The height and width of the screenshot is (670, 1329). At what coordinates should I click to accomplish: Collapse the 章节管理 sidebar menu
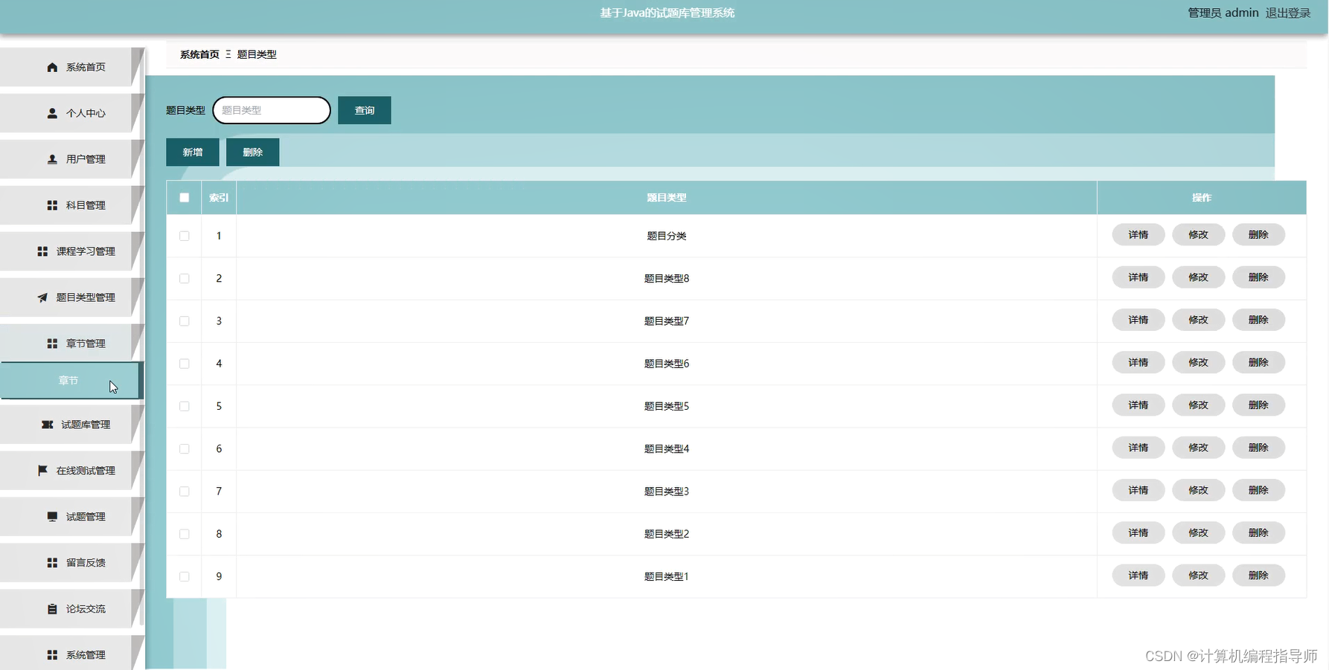[x=71, y=344]
